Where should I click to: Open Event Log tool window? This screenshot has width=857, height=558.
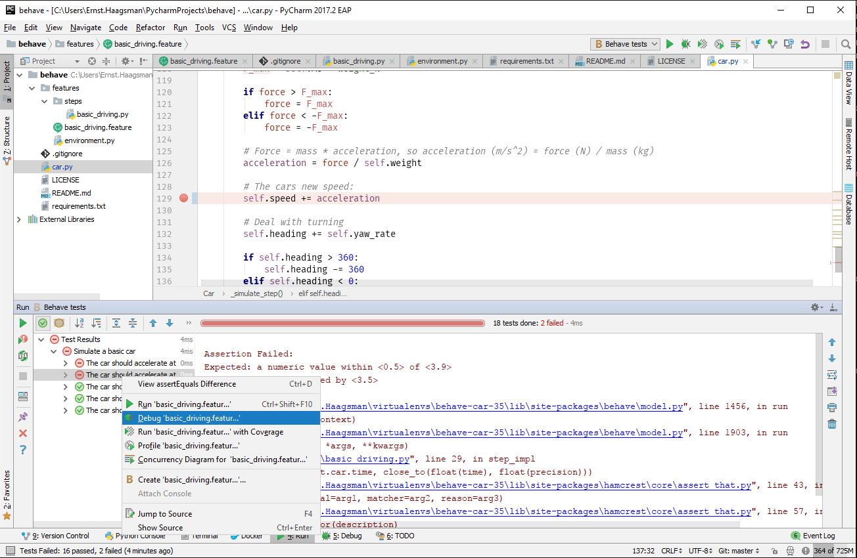813,536
